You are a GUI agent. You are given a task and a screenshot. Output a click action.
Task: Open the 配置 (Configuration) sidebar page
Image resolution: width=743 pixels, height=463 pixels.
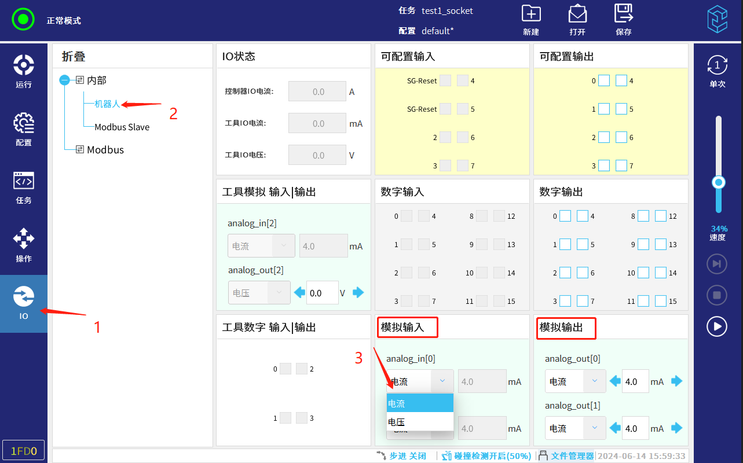(x=24, y=130)
